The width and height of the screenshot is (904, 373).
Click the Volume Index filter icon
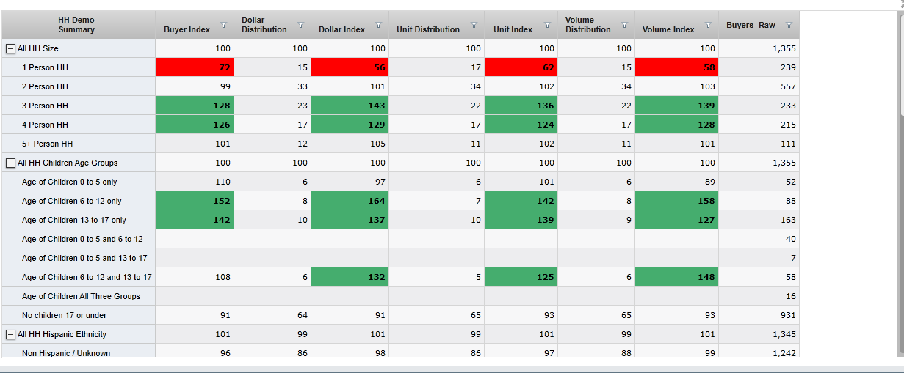[x=708, y=26]
